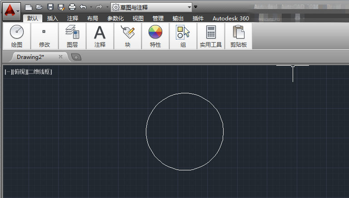Close the Drawing2 file tab

(60, 57)
